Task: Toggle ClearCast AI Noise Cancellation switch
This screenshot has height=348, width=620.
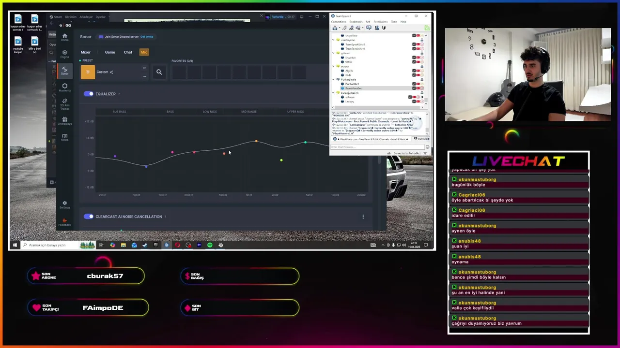Action: [89, 217]
